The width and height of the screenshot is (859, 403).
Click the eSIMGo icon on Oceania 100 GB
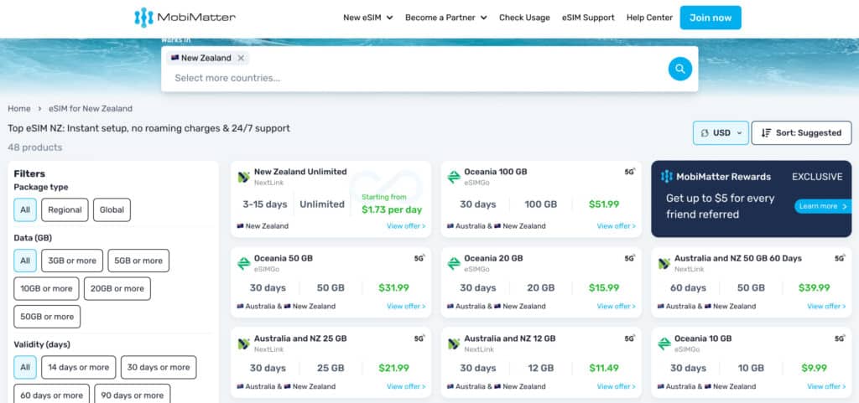(x=454, y=177)
